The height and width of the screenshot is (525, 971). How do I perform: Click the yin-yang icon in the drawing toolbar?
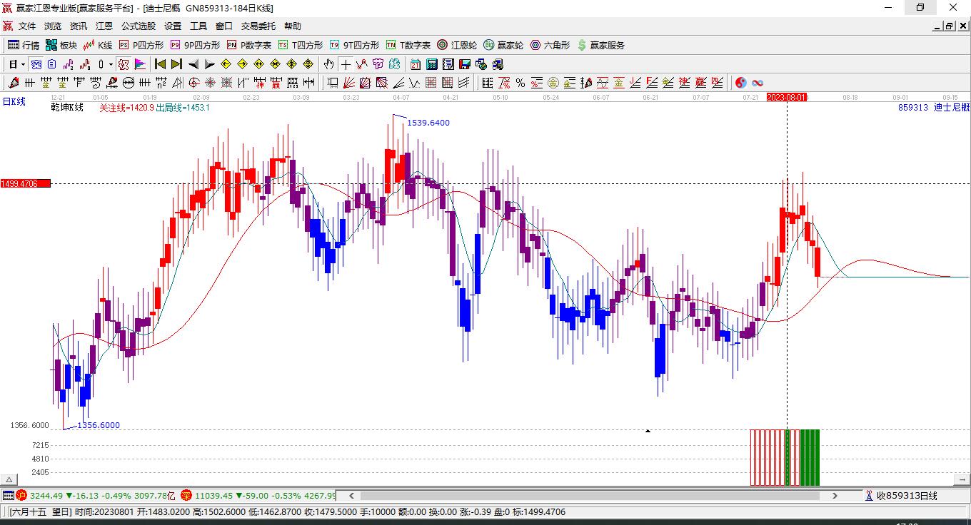coord(741,83)
